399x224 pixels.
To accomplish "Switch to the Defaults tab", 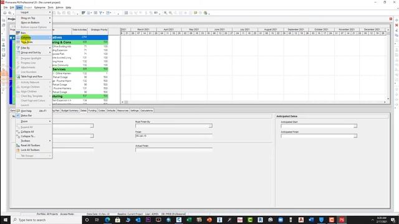I will click(x=111, y=111).
